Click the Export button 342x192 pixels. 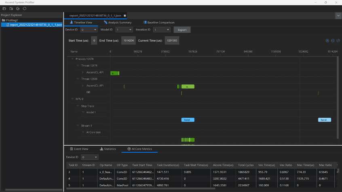click(182, 30)
